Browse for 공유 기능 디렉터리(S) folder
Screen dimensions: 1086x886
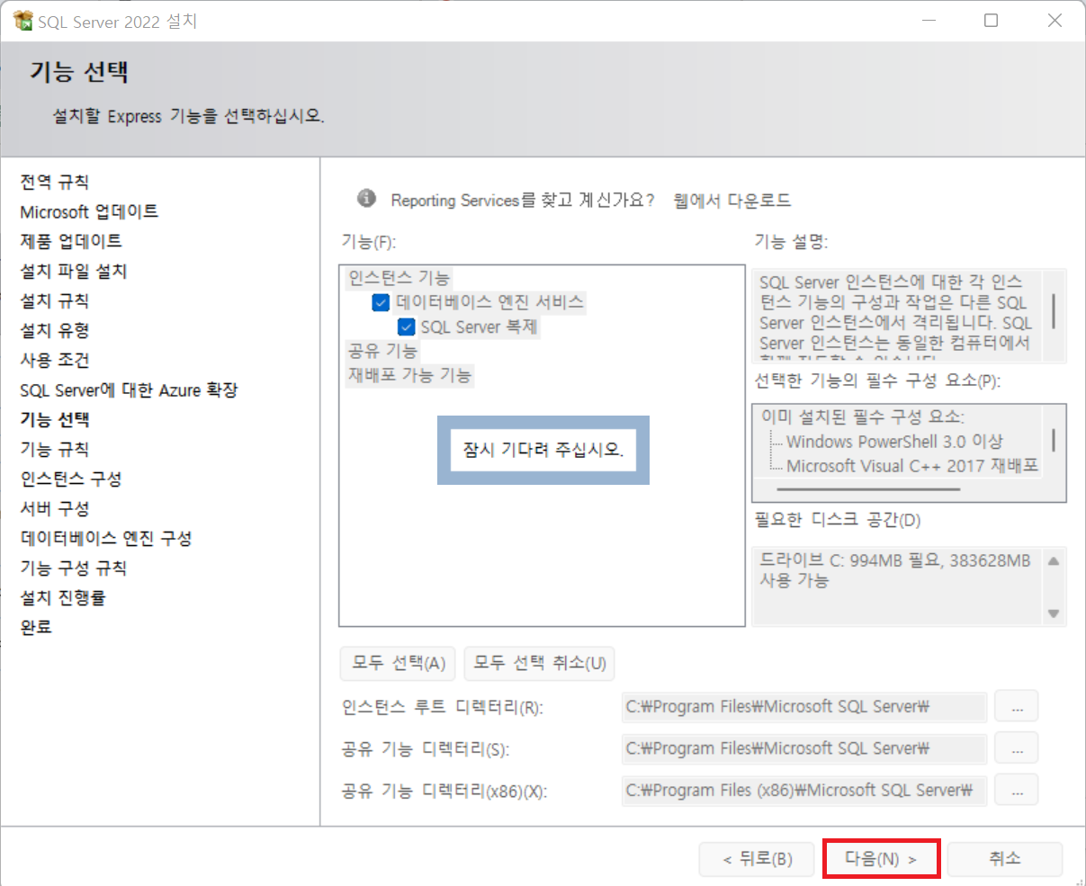click(x=1017, y=748)
